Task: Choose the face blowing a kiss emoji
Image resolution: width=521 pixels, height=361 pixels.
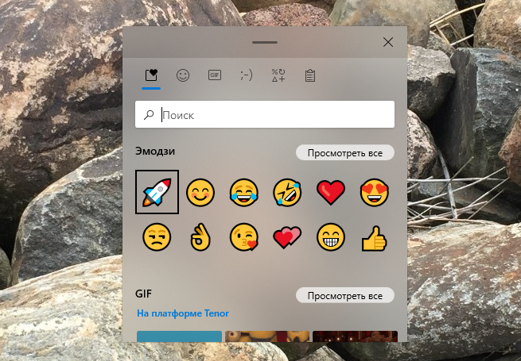Action: point(244,237)
